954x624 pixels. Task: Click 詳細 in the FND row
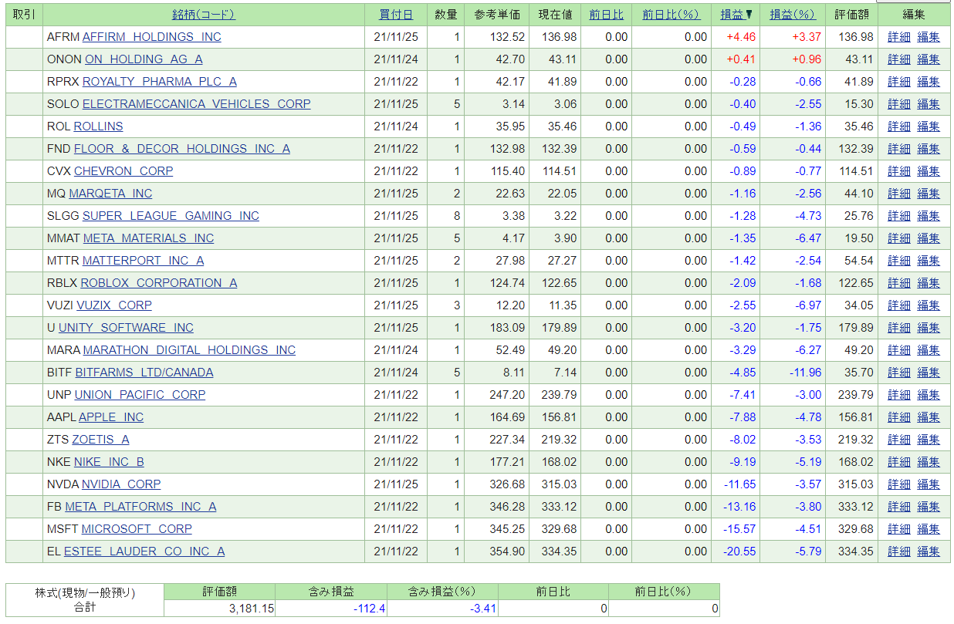(899, 149)
